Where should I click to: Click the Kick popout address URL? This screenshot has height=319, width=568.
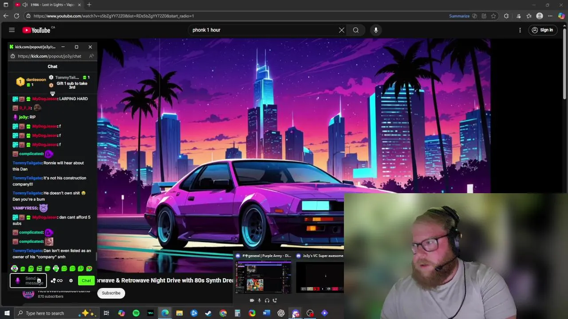click(49, 56)
